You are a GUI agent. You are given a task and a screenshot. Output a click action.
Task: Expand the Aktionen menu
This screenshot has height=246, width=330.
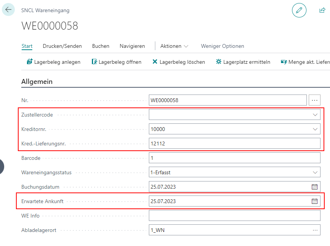(174, 46)
